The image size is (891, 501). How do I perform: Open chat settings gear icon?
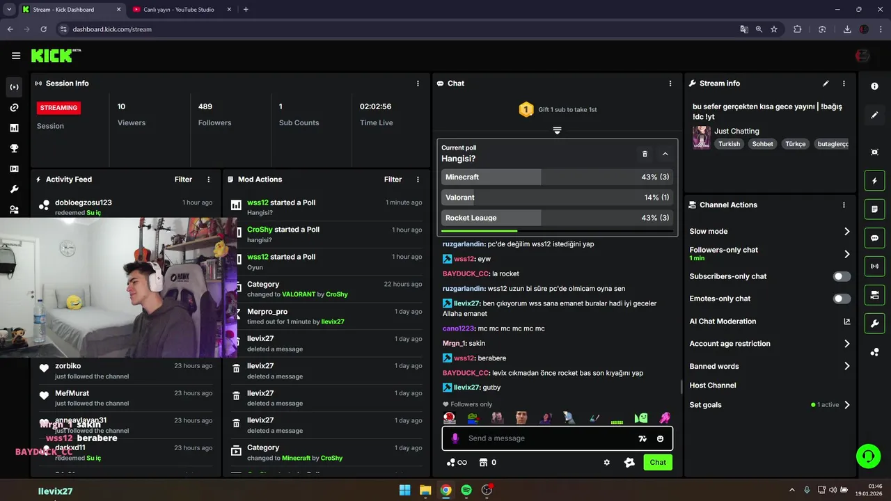click(x=607, y=462)
